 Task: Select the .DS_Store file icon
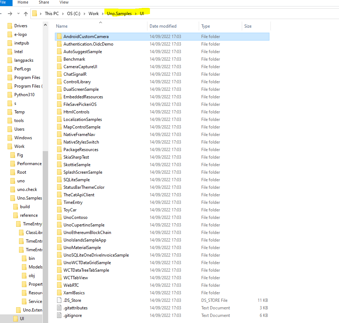coord(59,300)
